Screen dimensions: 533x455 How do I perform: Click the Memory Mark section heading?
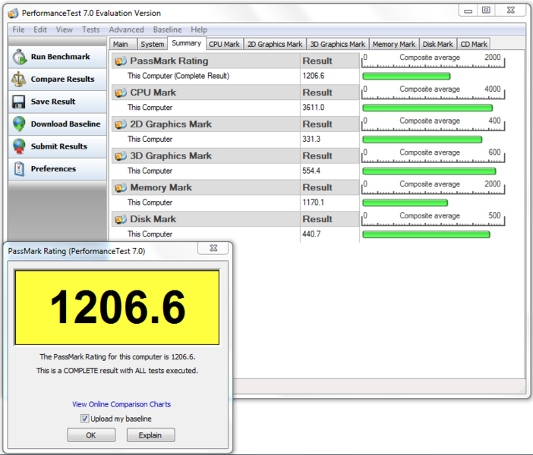[161, 187]
